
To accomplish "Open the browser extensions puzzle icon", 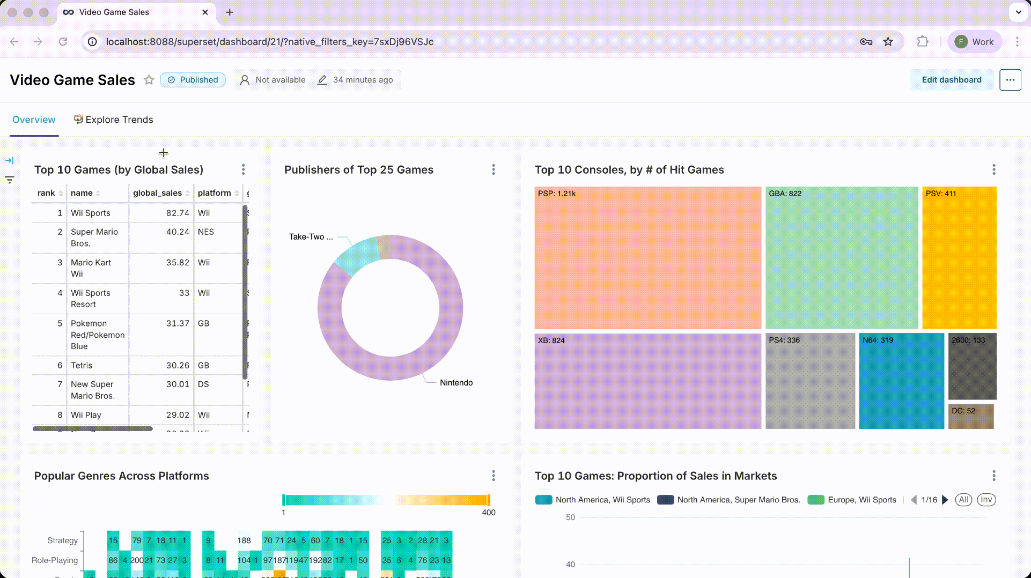I will (x=922, y=42).
